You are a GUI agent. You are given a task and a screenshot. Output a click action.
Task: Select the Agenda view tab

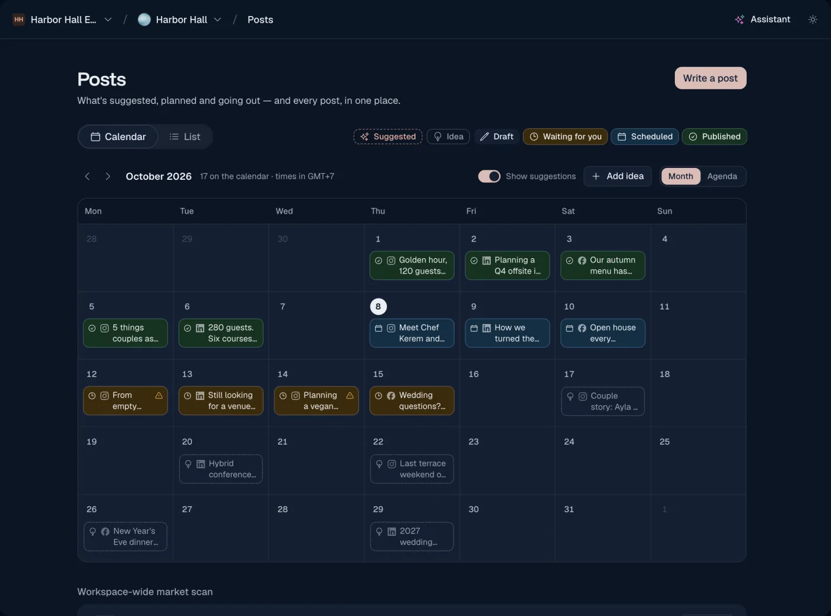tap(722, 176)
